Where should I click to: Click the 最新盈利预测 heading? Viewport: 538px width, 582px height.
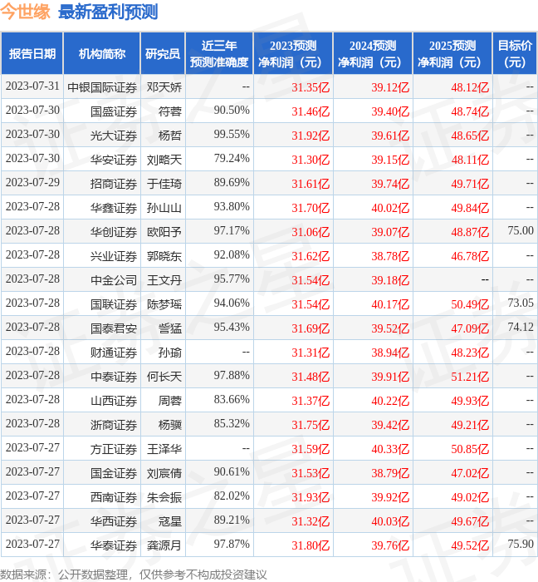tap(108, 12)
